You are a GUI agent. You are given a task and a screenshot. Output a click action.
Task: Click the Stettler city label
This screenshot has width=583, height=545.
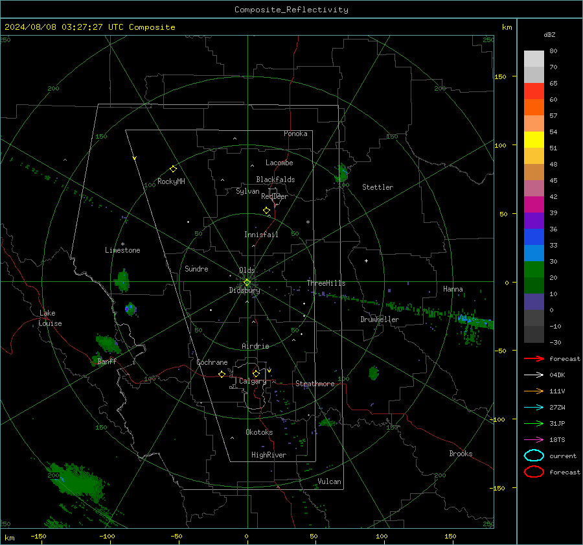click(378, 187)
